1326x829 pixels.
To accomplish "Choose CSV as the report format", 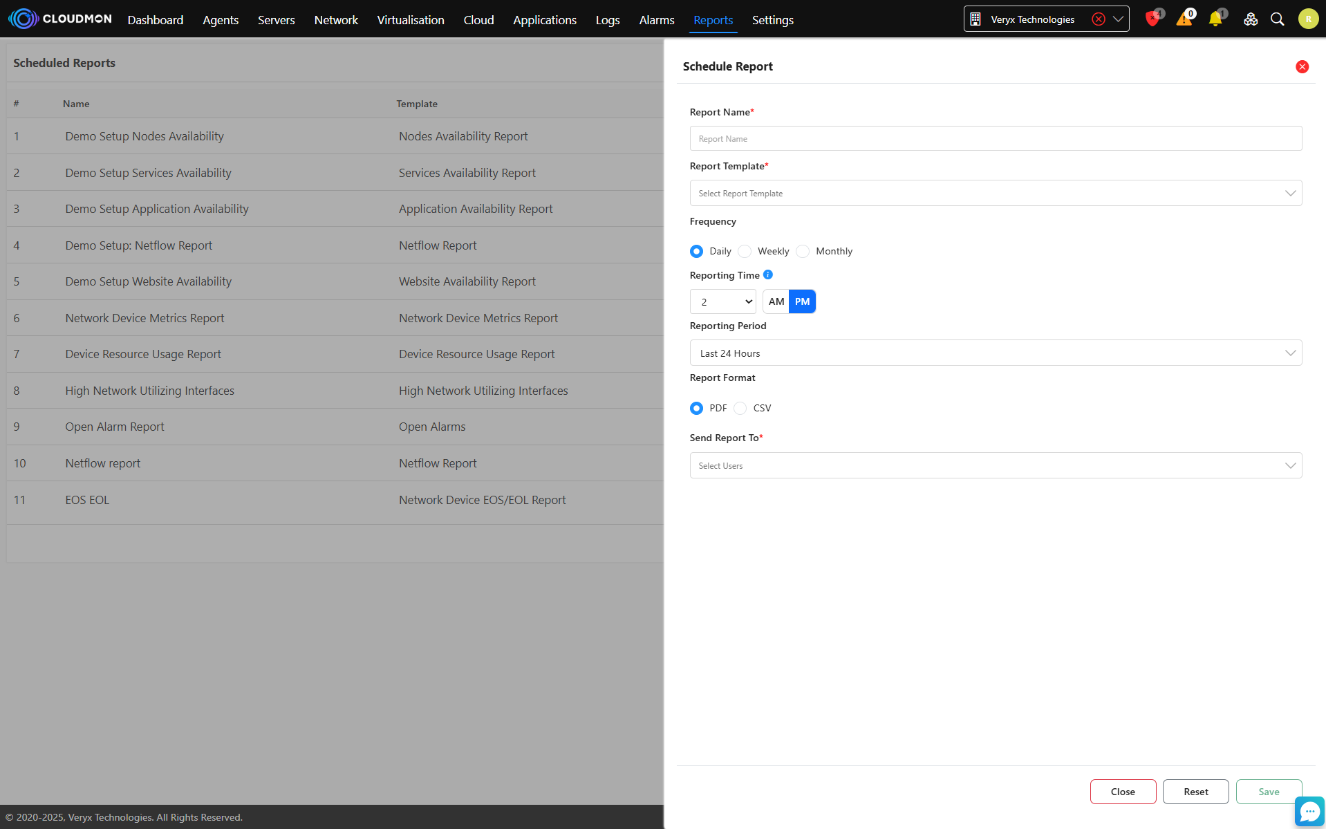I will [x=740, y=409].
